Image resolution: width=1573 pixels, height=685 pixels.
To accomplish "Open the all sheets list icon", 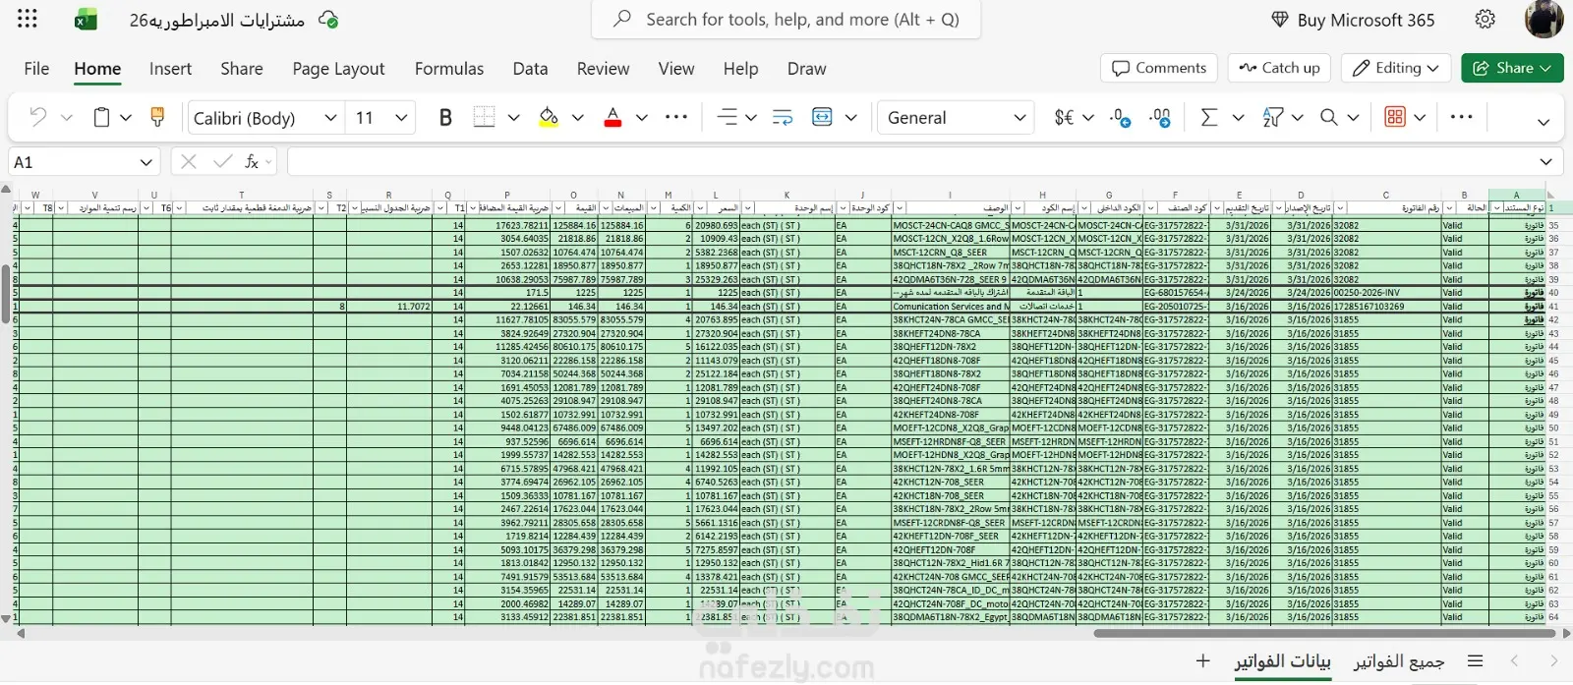I will [1475, 661].
